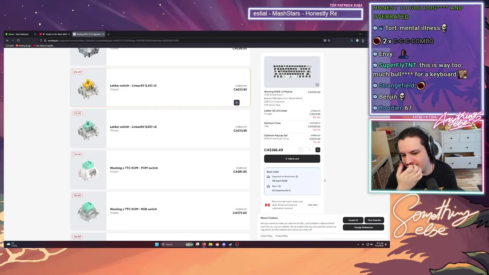This screenshot has width=489, height=275.
Task: Open the keyboard preview image in the summary
Action: [x=292, y=72]
